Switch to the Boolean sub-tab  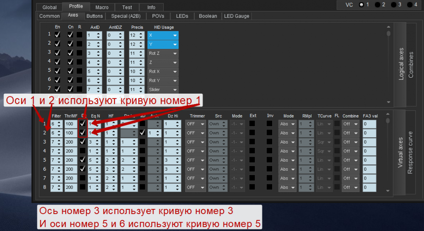[x=208, y=16]
